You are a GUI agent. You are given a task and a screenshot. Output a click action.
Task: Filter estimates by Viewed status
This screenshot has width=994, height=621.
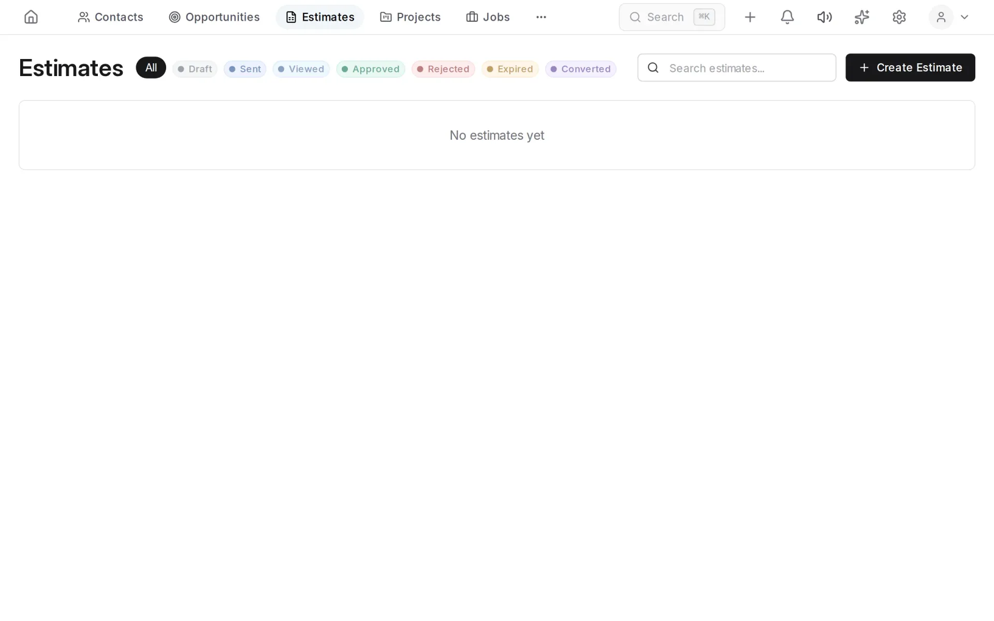[301, 69]
